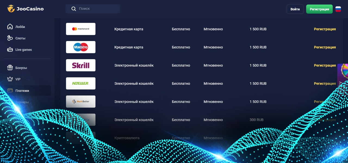Open Регистрация link on the Skrill row

(x=325, y=65)
